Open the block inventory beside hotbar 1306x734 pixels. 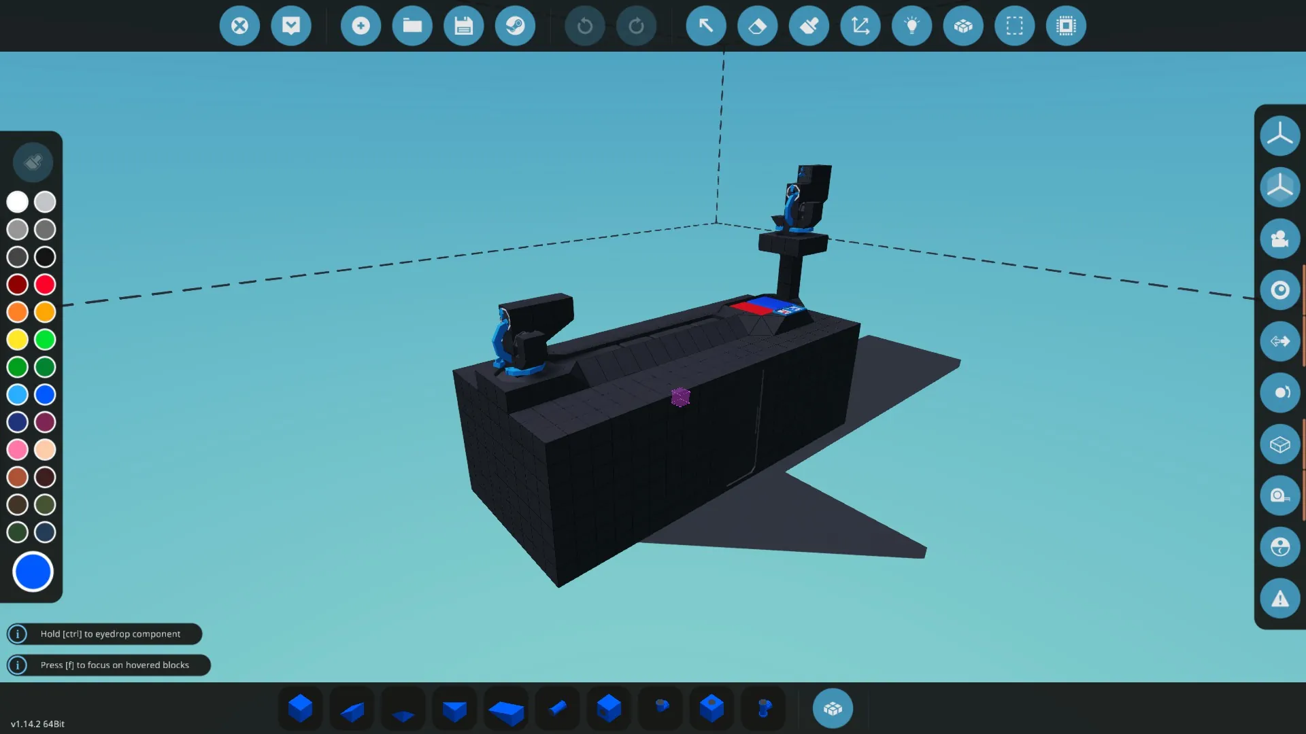pyautogui.click(x=833, y=709)
